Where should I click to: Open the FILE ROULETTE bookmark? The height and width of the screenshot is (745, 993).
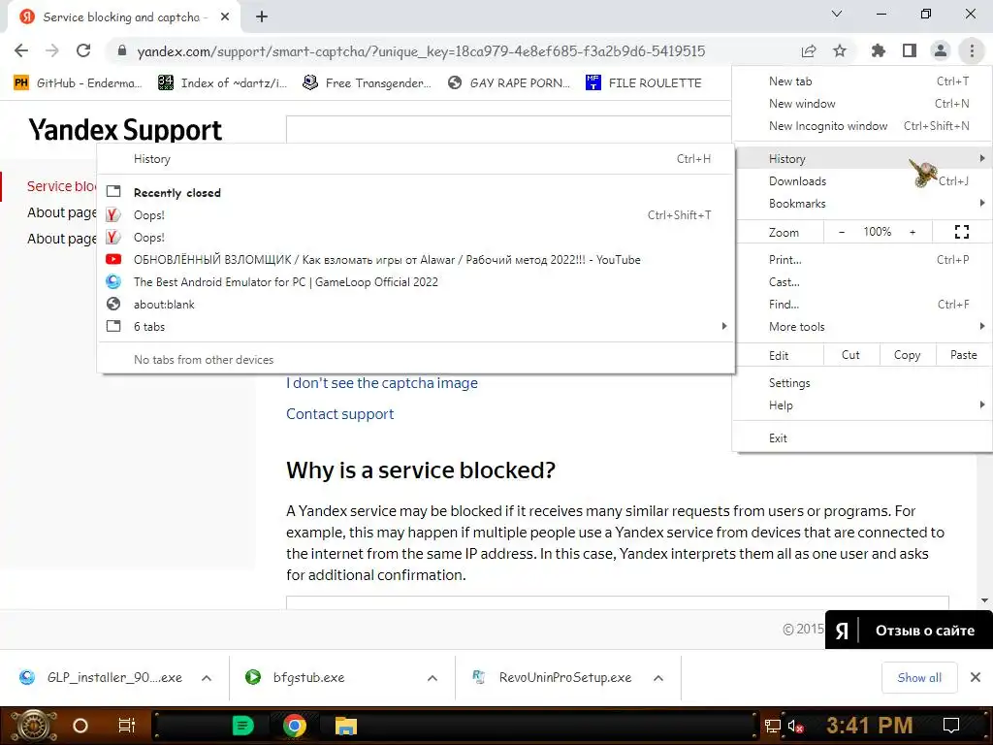(x=644, y=83)
